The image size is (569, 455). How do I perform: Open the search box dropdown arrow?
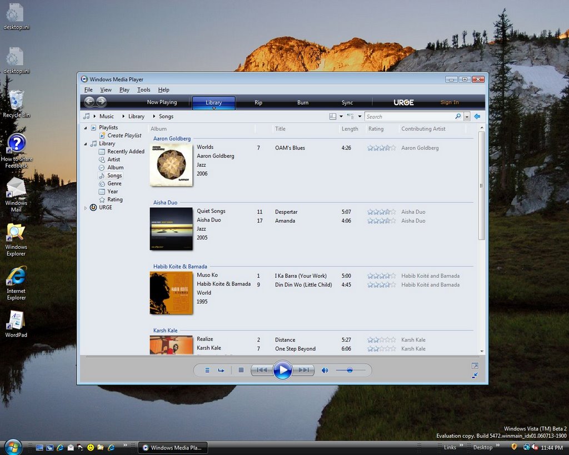tap(467, 117)
